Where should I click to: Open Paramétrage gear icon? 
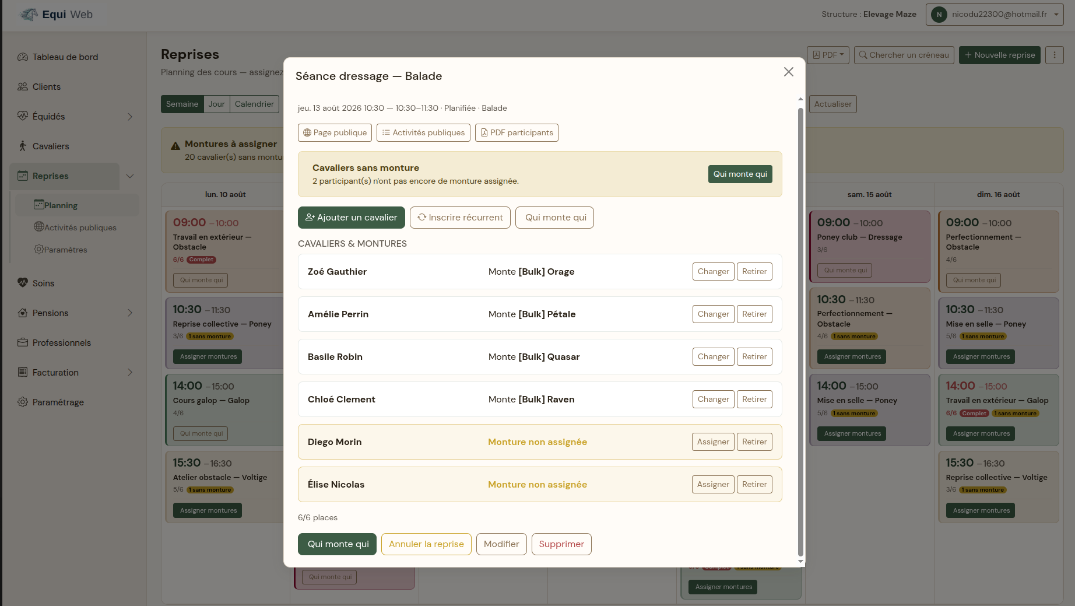pos(23,402)
